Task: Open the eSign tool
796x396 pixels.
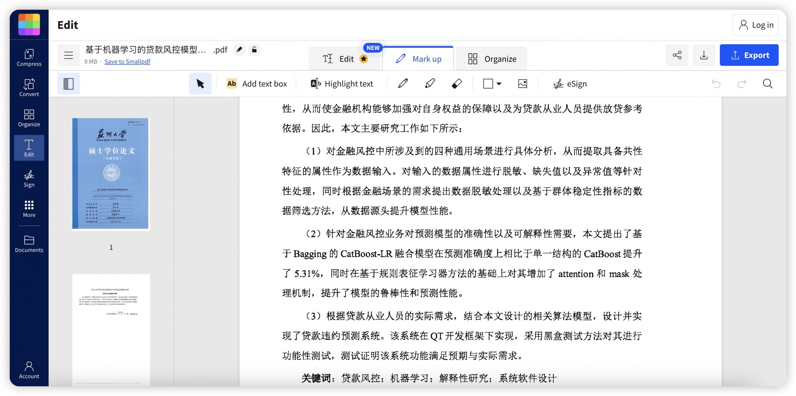Action: [570, 84]
